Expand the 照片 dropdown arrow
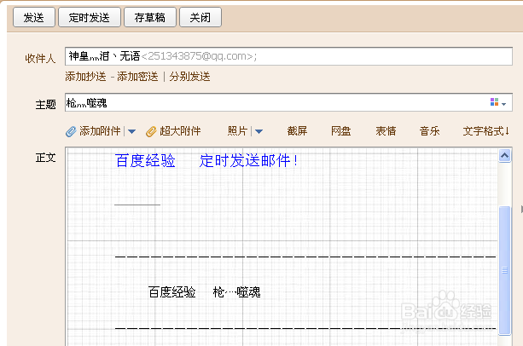This screenshot has height=346, width=523. 259,131
